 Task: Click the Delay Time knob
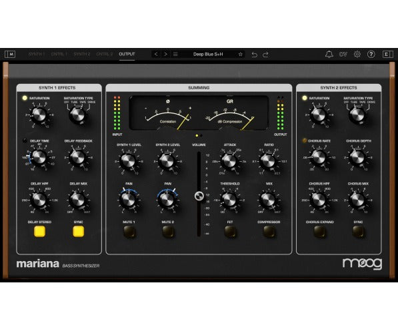click(39, 158)
